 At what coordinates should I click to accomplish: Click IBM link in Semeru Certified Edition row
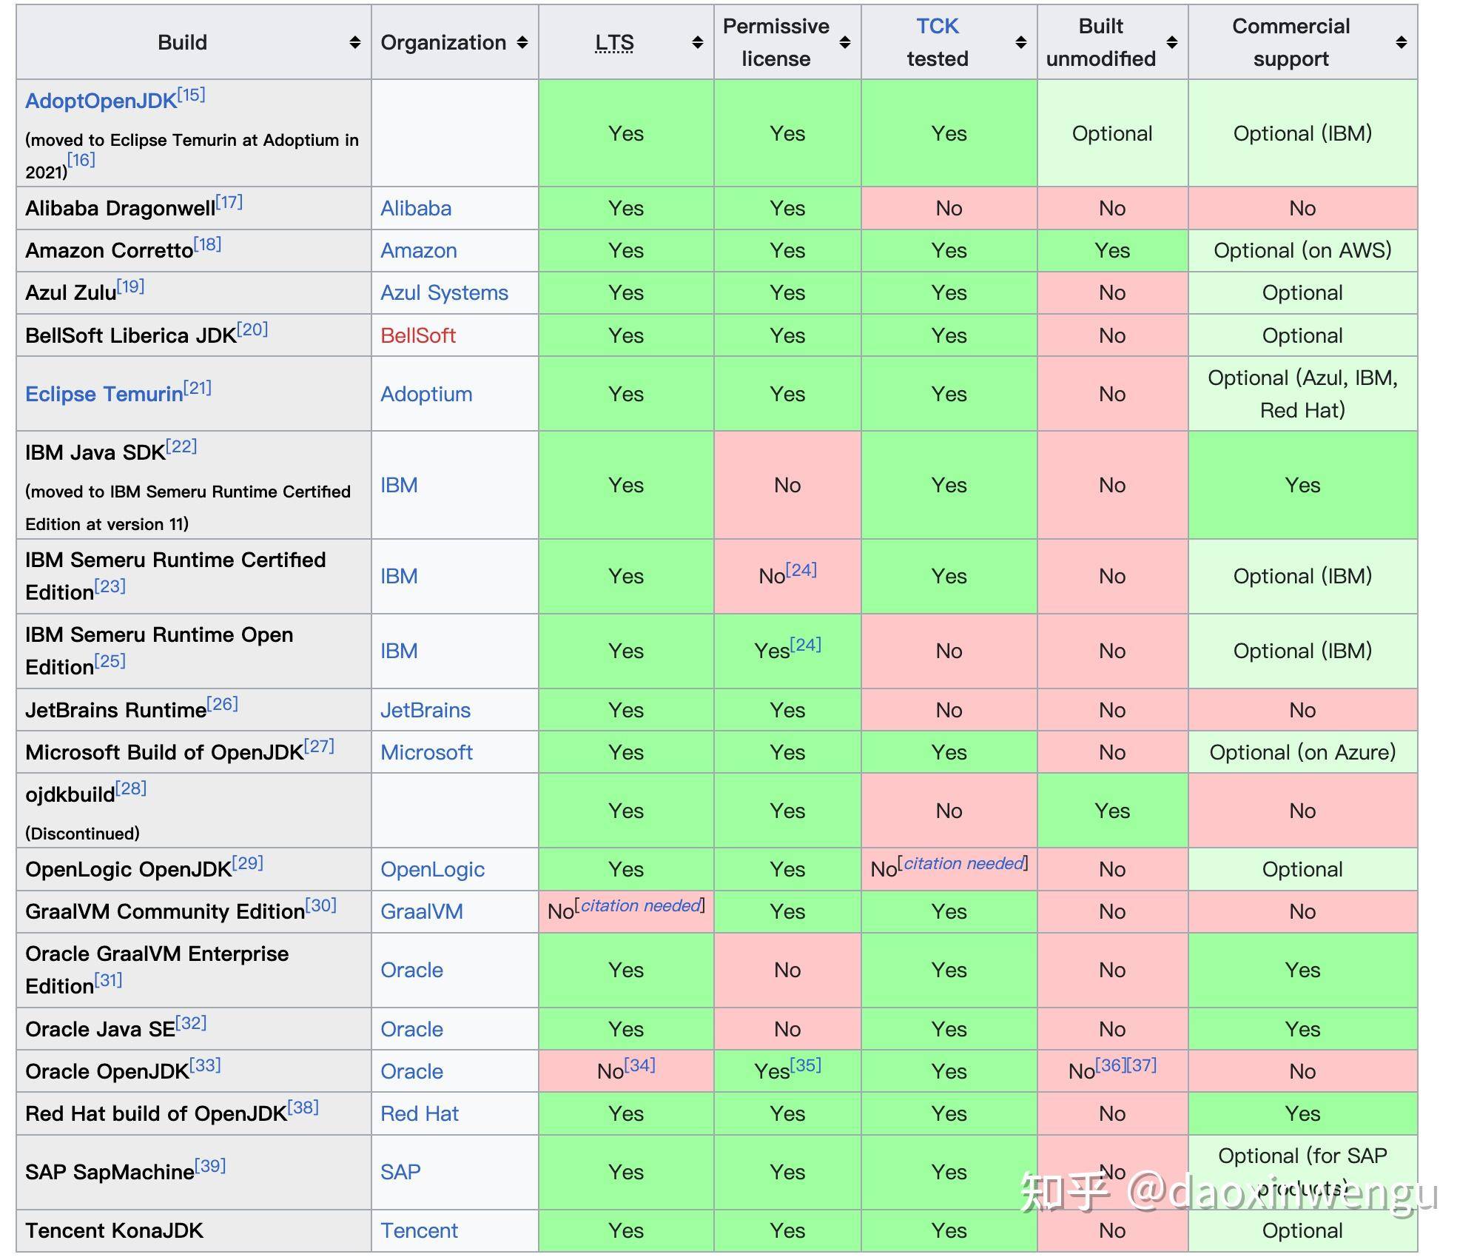coord(399,576)
